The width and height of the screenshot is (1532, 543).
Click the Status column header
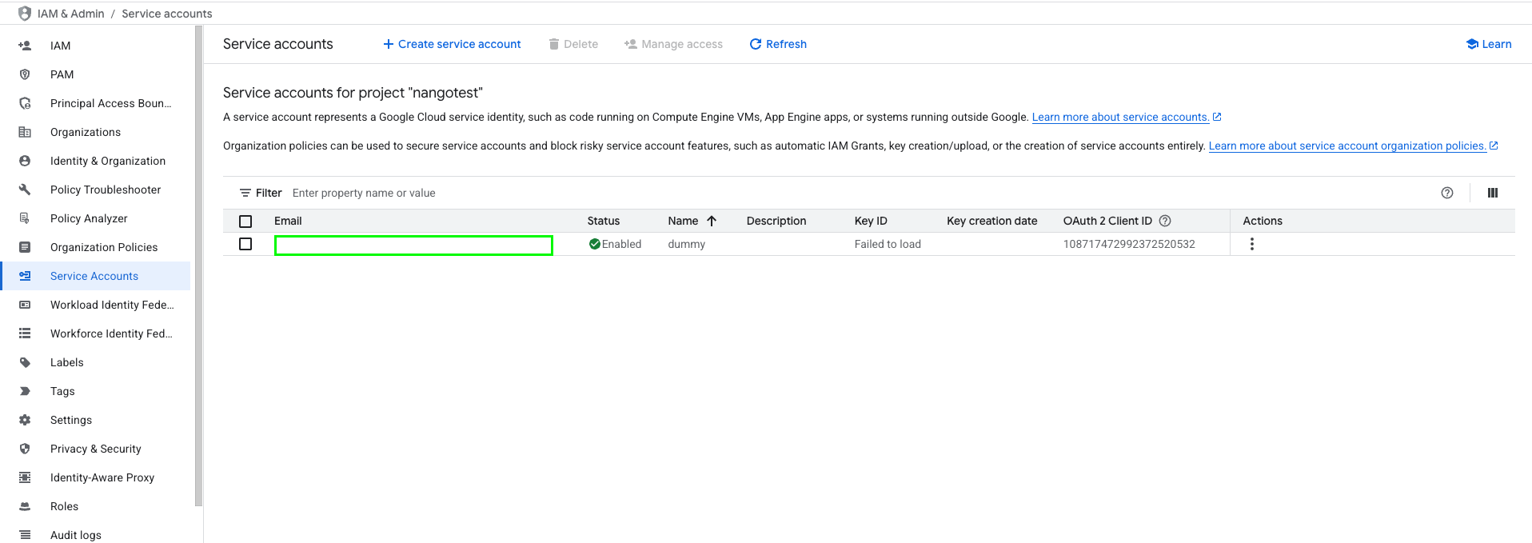click(604, 221)
